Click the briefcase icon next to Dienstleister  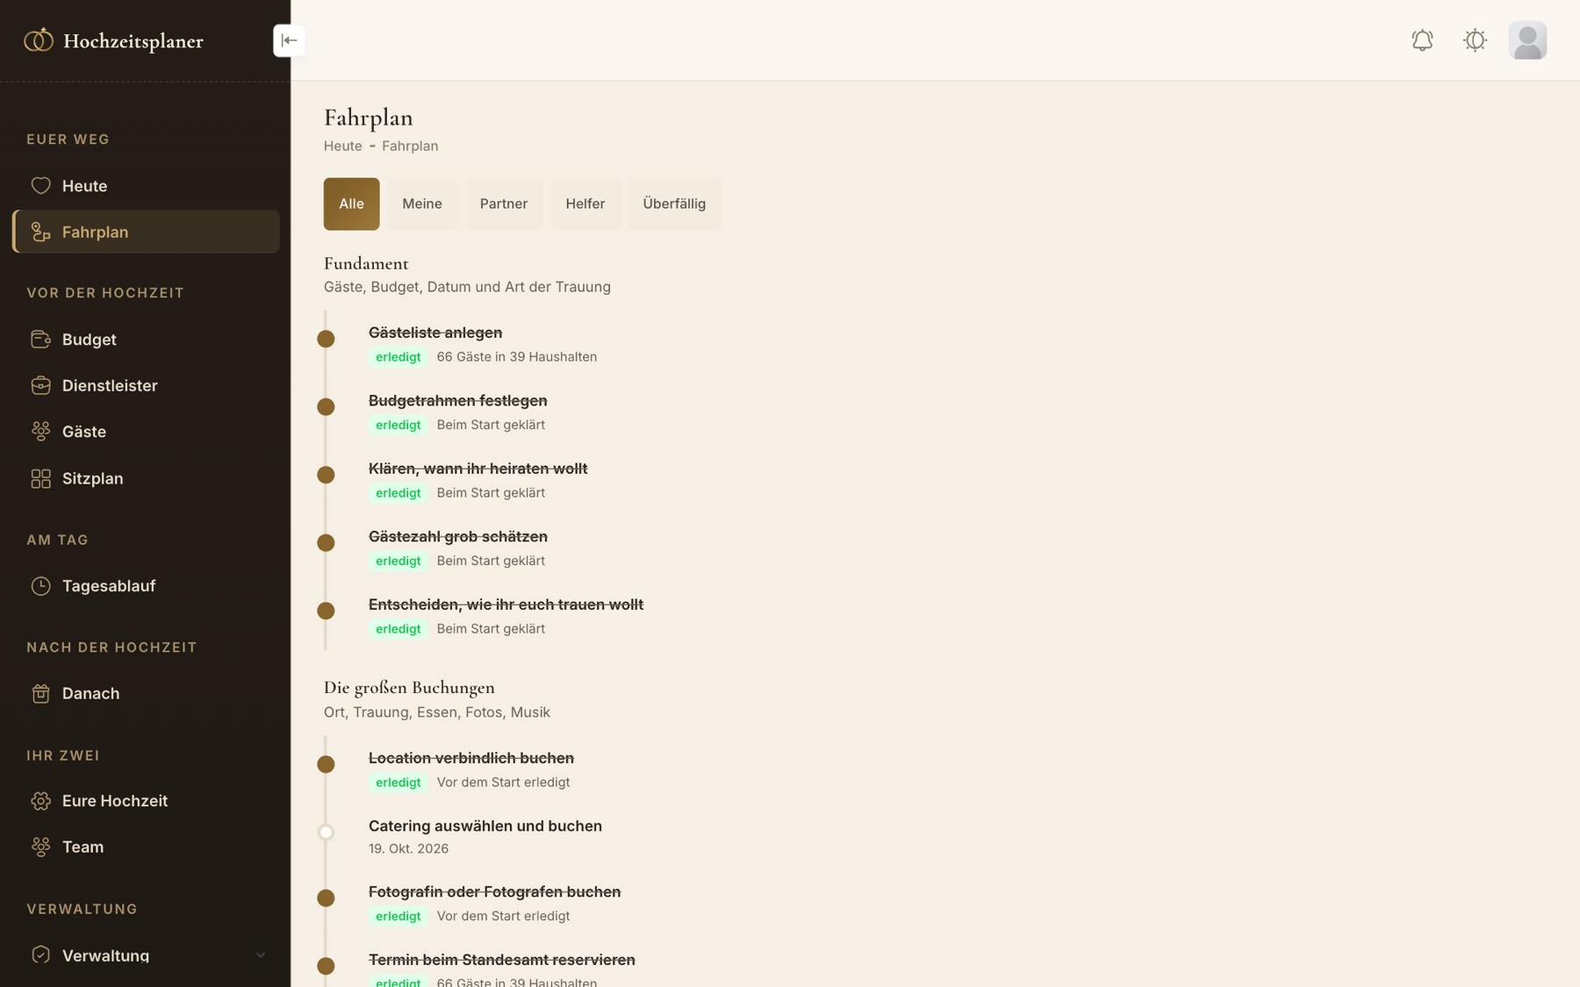coord(40,385)
